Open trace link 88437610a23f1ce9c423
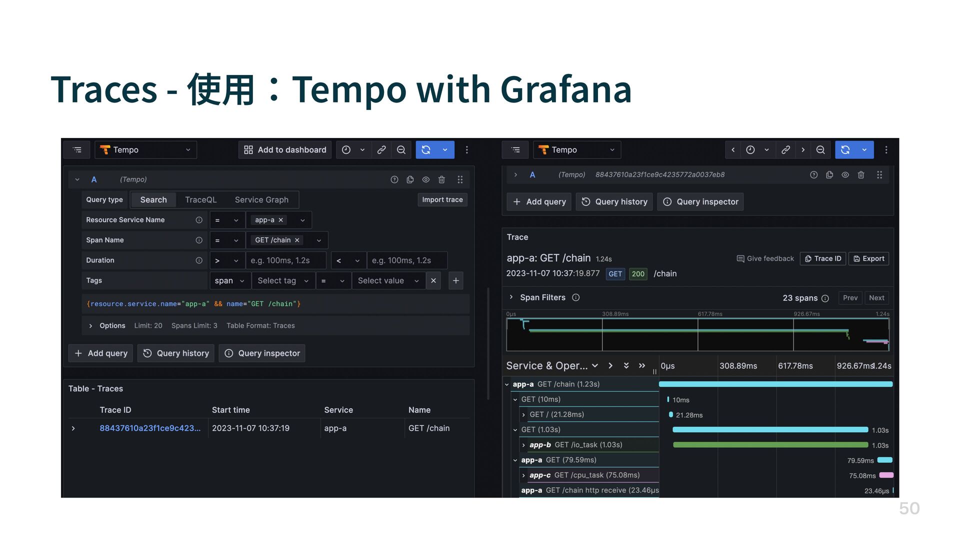The width and height of the screenshot is (960, 540). 150,428
